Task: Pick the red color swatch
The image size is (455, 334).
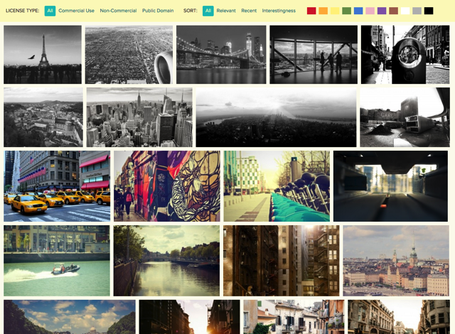Action: click(311, 11)
